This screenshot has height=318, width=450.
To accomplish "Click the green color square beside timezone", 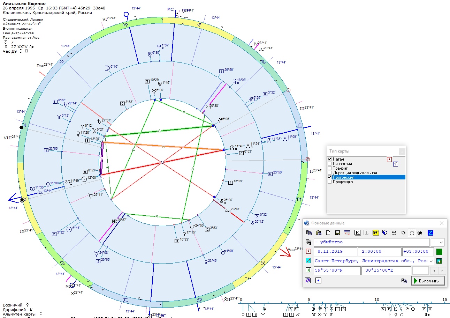I will 439,252.
